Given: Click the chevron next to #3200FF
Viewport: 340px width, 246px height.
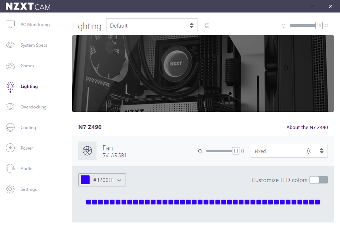Looking at the screenshot, I should (119, 180).
